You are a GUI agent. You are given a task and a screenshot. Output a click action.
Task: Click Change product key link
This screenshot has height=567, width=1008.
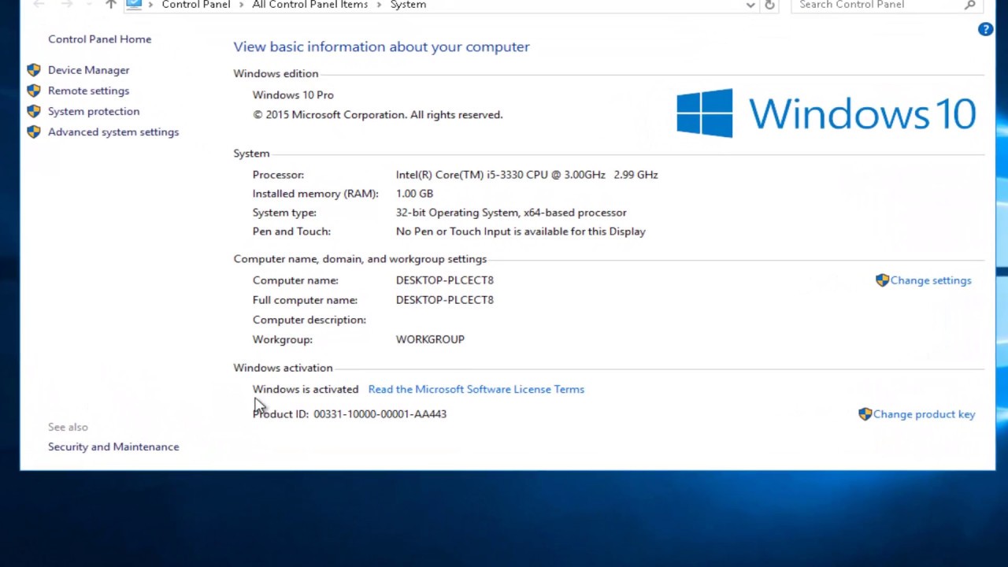click(924, 413)
